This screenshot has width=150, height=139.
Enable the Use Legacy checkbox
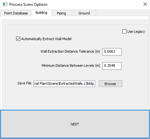click(124, 31)
